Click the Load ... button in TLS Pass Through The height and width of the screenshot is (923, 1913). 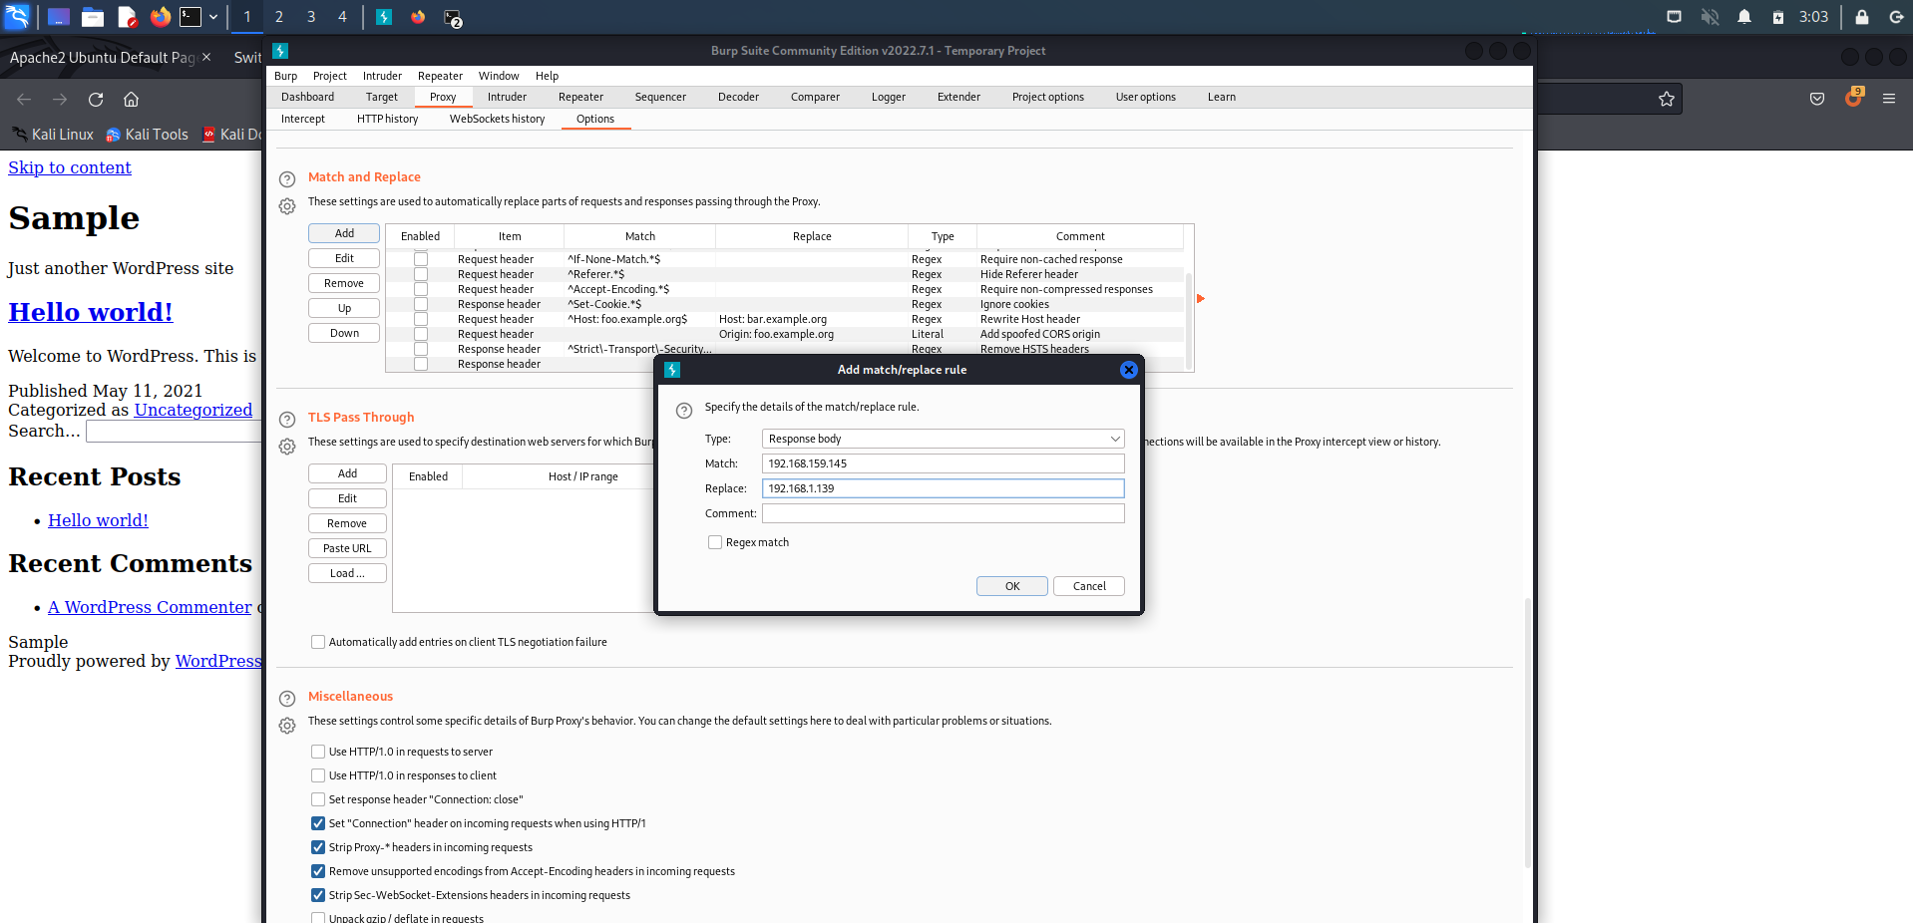[x=347, y=573]
